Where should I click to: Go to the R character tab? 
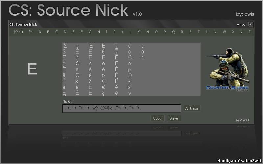(x=182, y=32)
